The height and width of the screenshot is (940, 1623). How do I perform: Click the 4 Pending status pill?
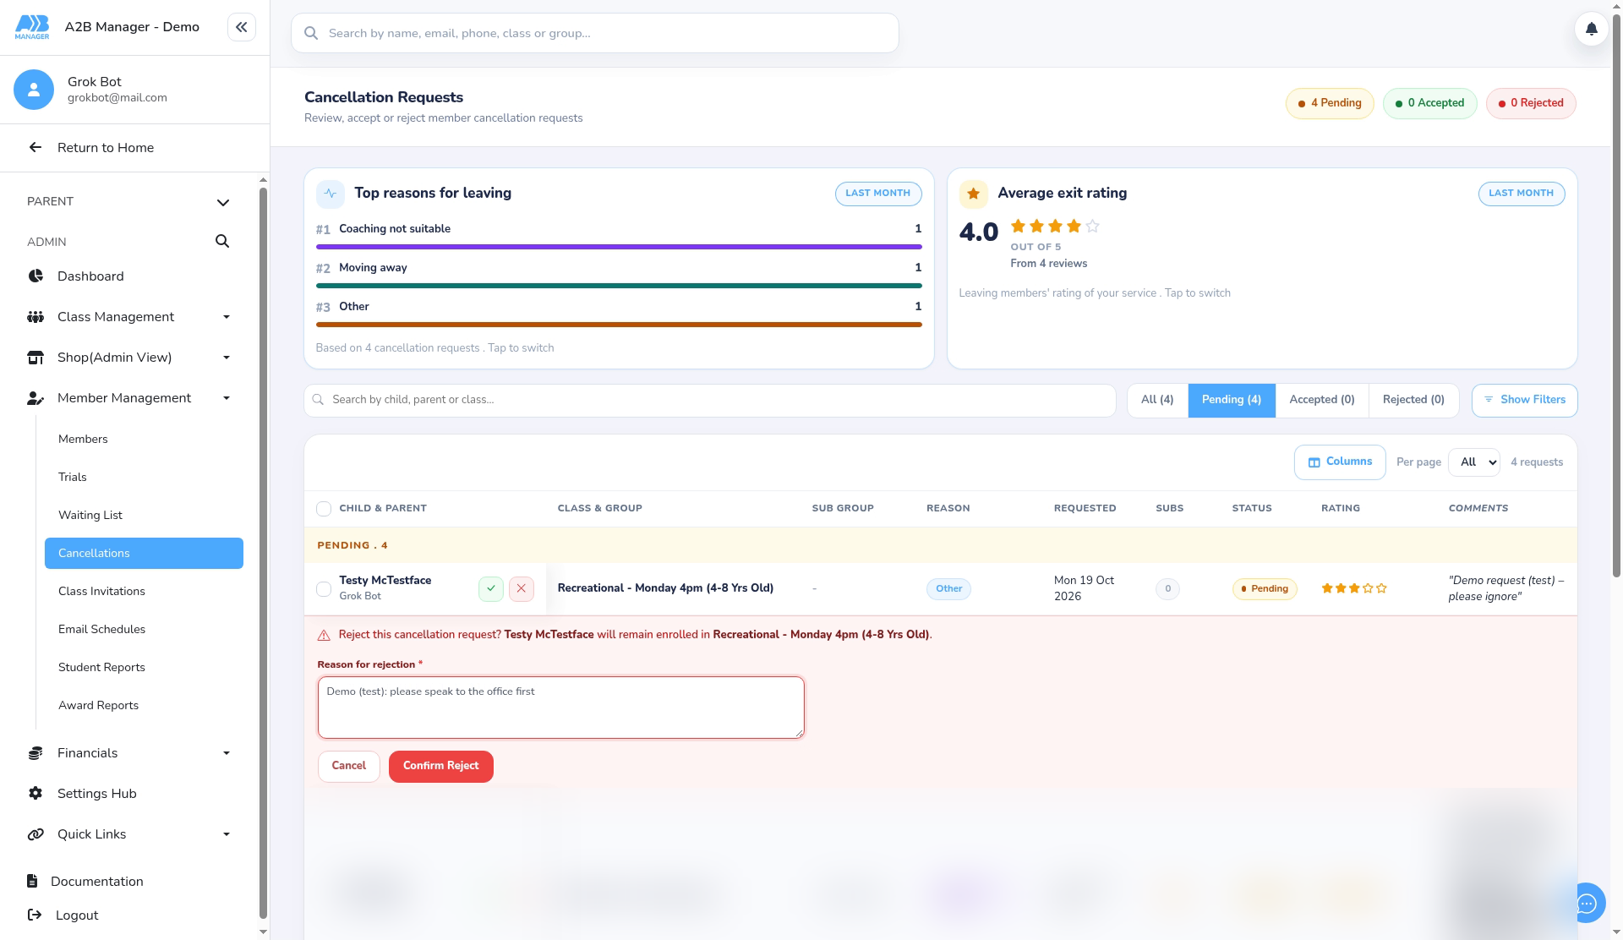(x=1330, y=104)
